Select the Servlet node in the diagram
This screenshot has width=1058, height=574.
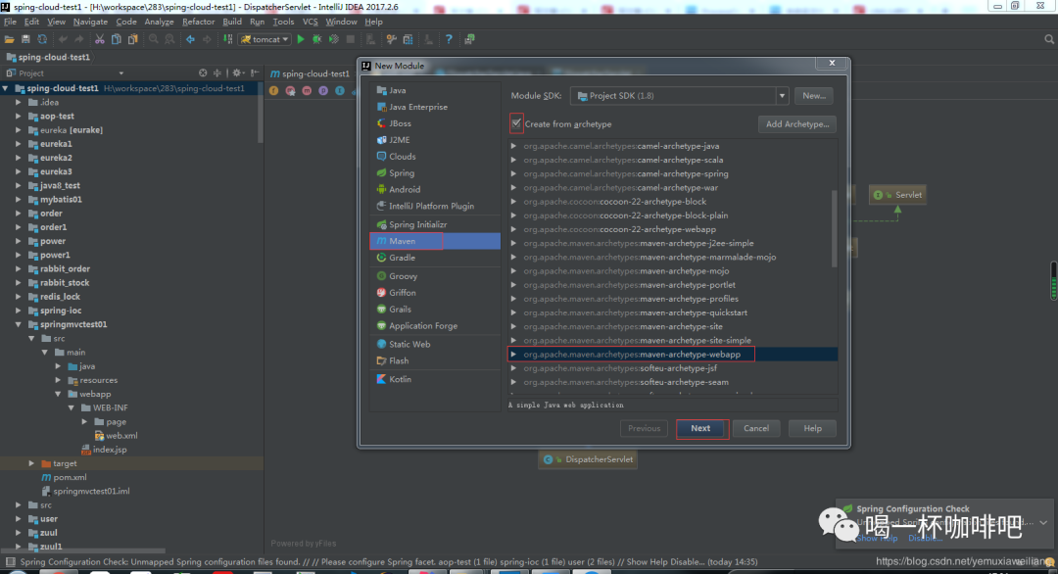[x=897, y=195]
